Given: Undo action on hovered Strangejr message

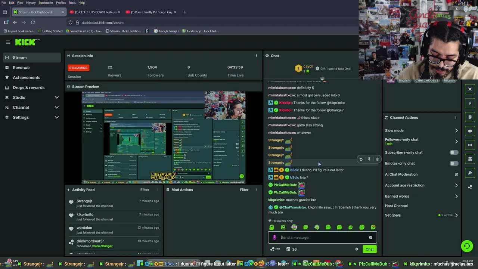Looking at the screenshot, I should tap(361, 160).
